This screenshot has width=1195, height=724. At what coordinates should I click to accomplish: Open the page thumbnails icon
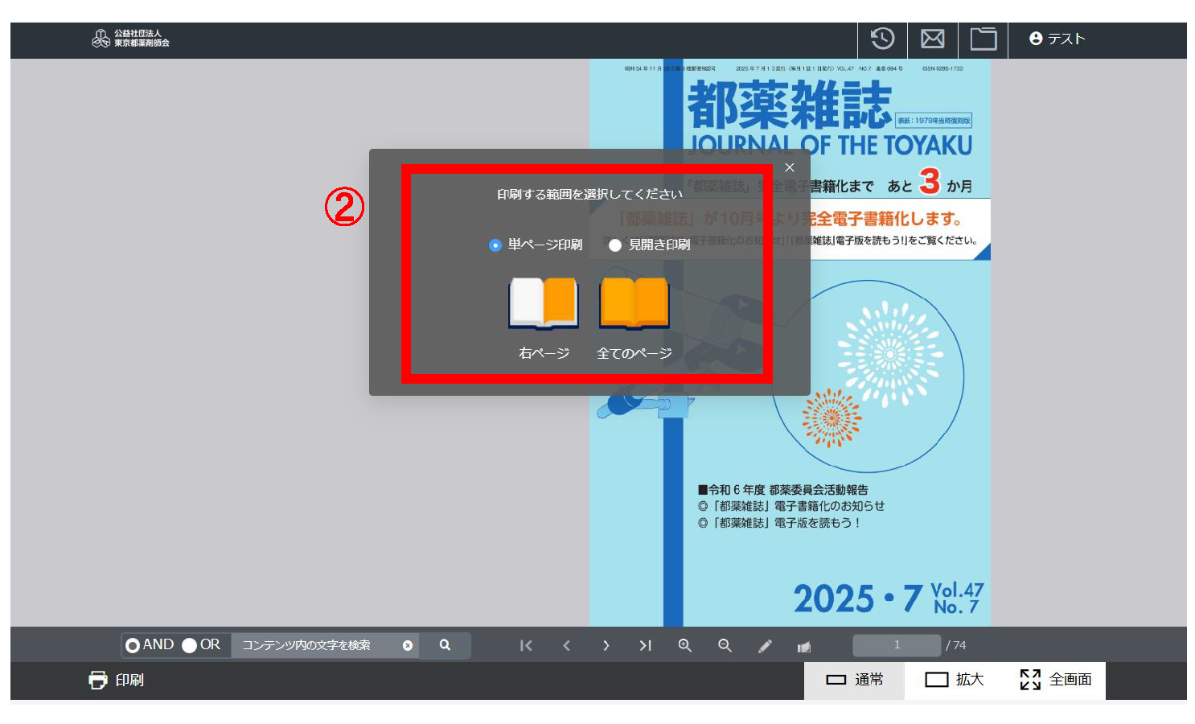pos(804,646)
